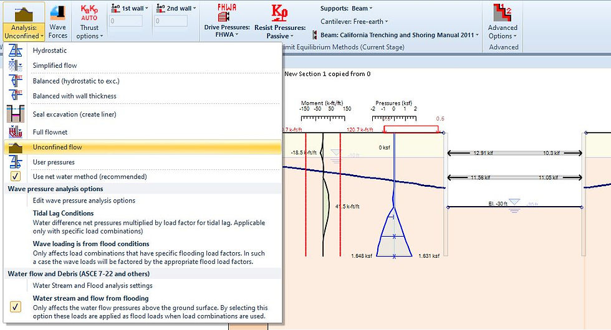Expand the Supports: Beam dropdown
611x330 pixels.
click(x=346, y=8)
